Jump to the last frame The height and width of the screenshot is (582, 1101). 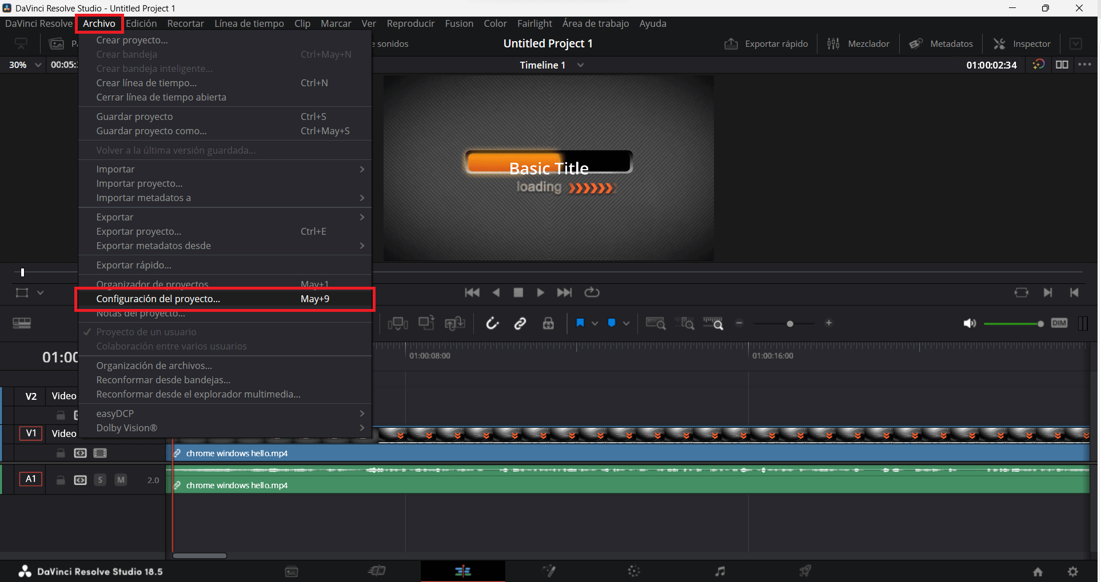click(564, 292)
